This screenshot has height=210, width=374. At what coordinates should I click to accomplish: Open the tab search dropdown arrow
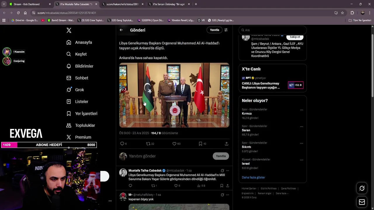point(4,4)
